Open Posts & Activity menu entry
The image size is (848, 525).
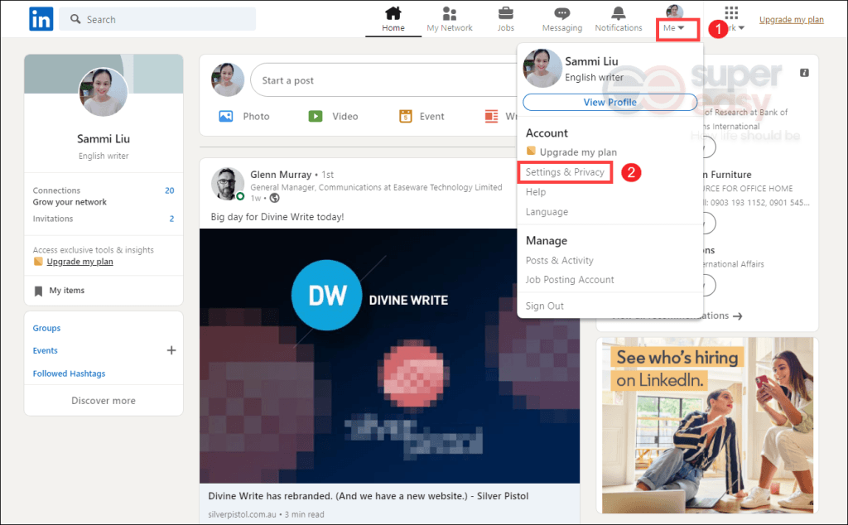(559, 261)
